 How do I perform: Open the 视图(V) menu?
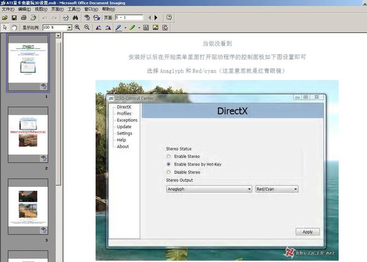(41, 9)
